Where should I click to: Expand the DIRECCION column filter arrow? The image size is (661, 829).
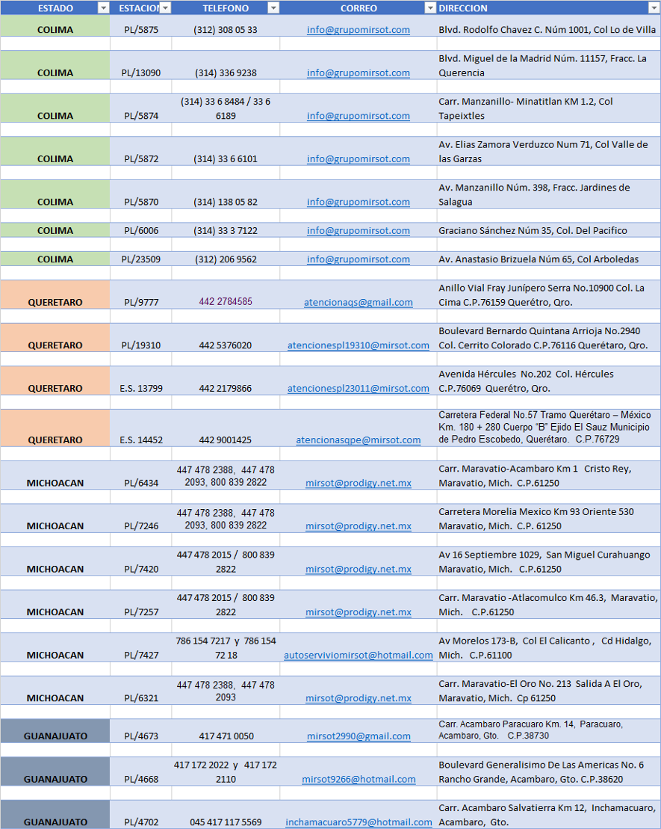(x=654, y=8)
